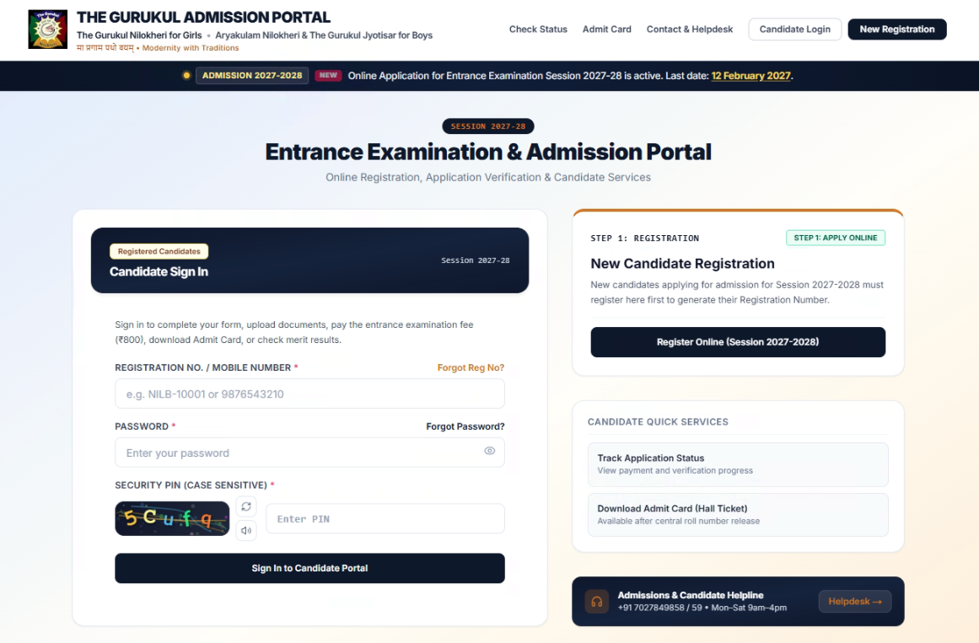This screenshot has height=643, width=979.
Task: Click the STEP 1: APPLY ONLINE badge
Action: pos(836,238)
